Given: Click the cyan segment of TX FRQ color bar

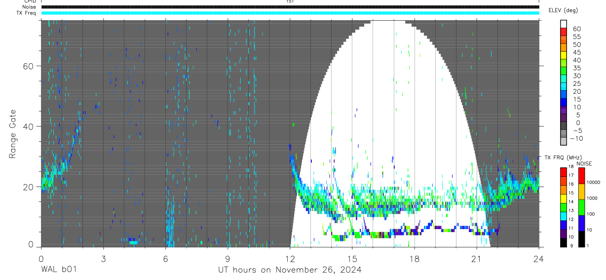Looking at the screenshot, I should click(x=563, y=216).
